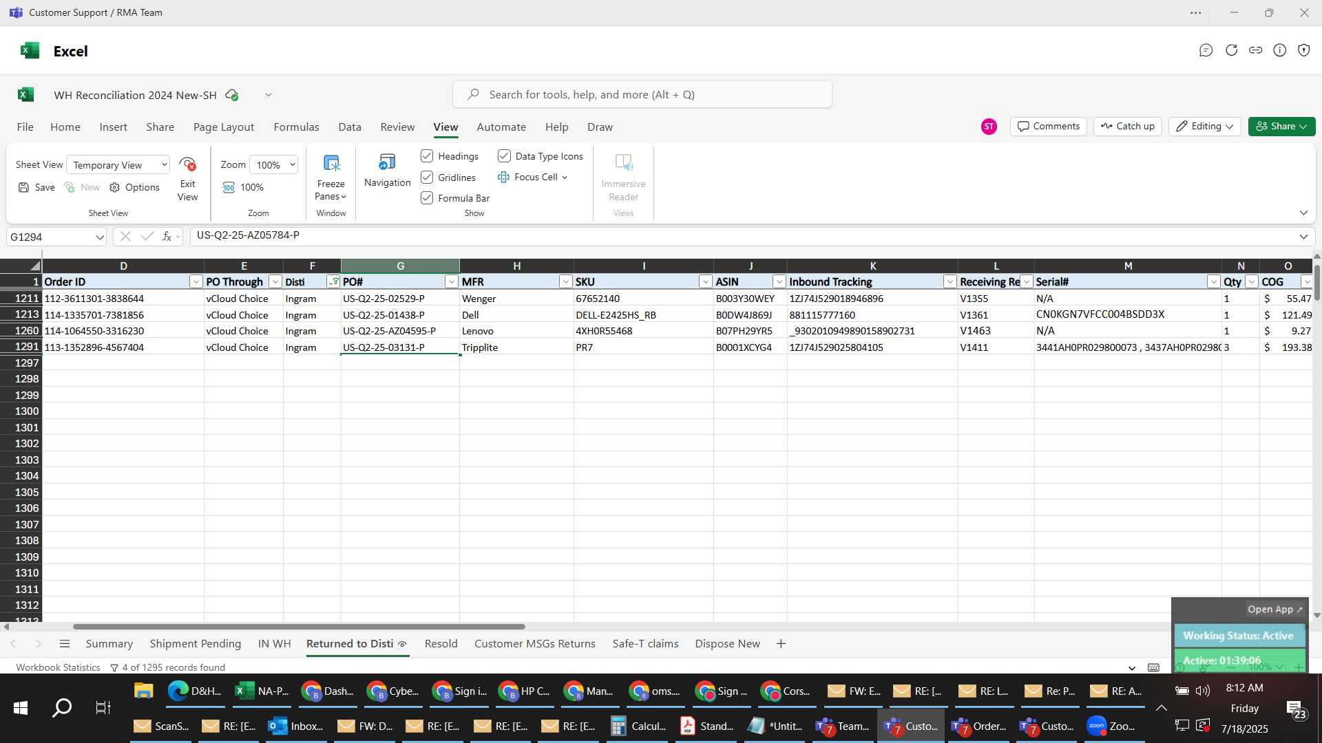Click the formula bar cancel X
The height and width of the screenshot is (743, 1322).
coord(125,237)
